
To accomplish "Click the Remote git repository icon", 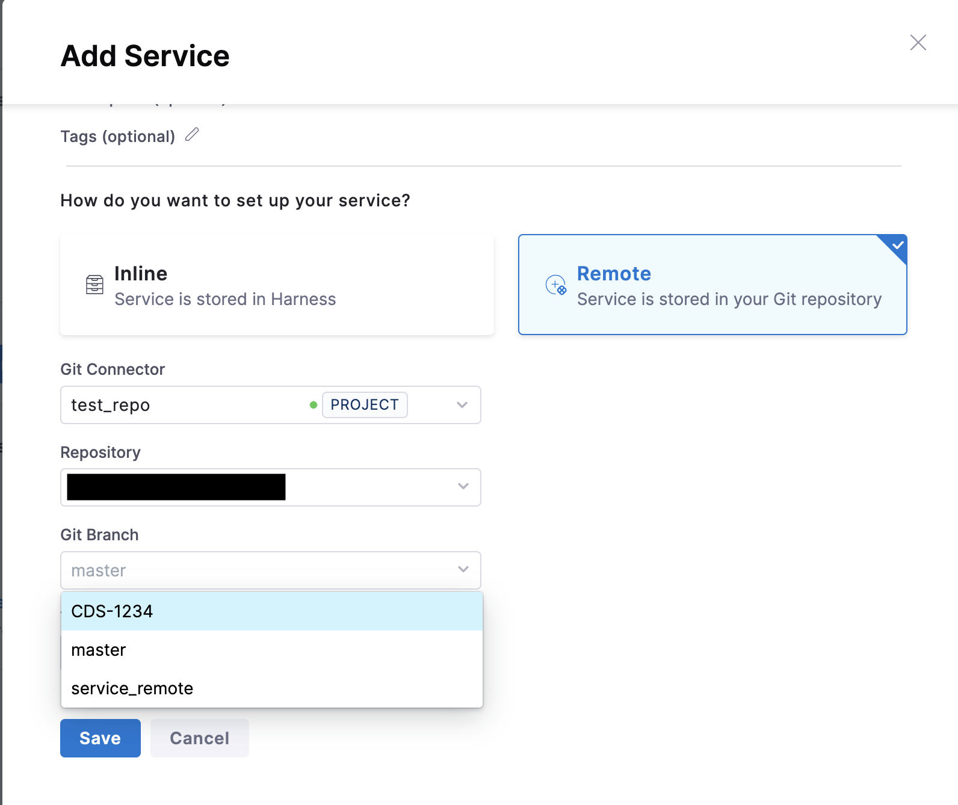I will tap(555, 285).
